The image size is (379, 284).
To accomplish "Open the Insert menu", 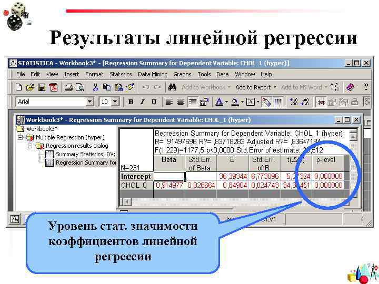I will pyautogui.click(x=72, y=74).
